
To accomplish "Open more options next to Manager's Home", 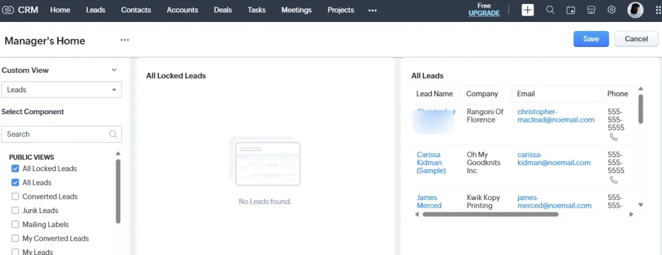I will point(125,40).
